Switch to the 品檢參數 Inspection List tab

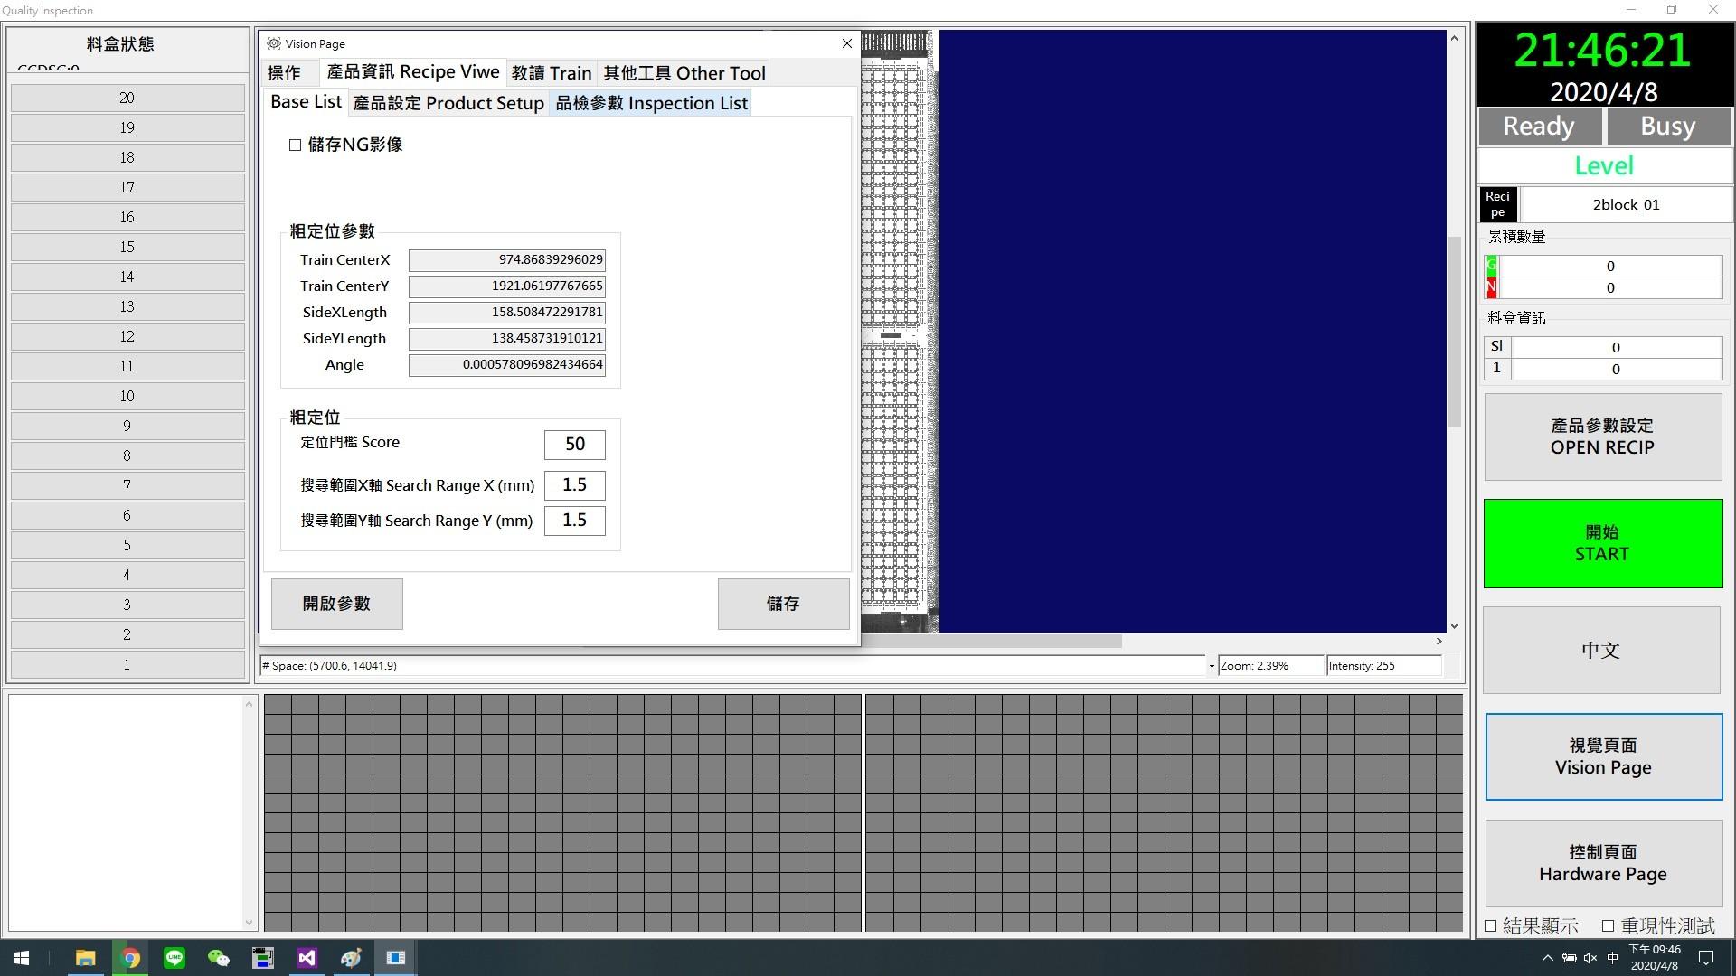[651, 103]
